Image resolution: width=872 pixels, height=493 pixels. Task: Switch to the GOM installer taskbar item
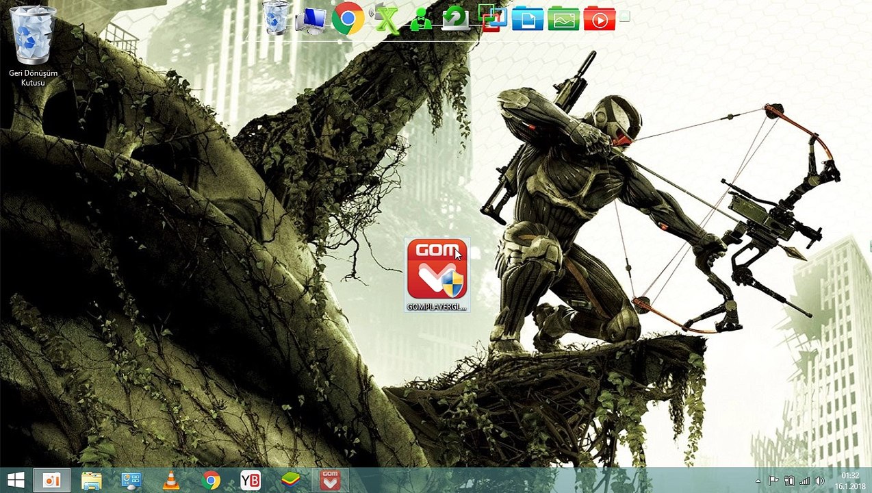(331, 480)
